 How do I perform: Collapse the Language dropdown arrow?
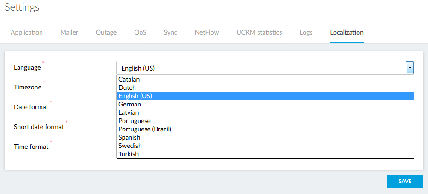(409, 68)
